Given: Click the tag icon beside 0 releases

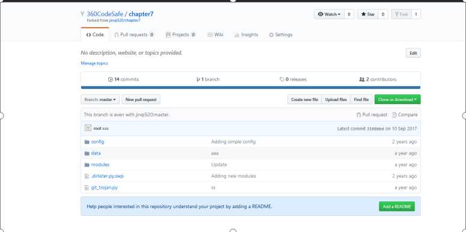Looking at the screenshot, I should tap(282, 79).
